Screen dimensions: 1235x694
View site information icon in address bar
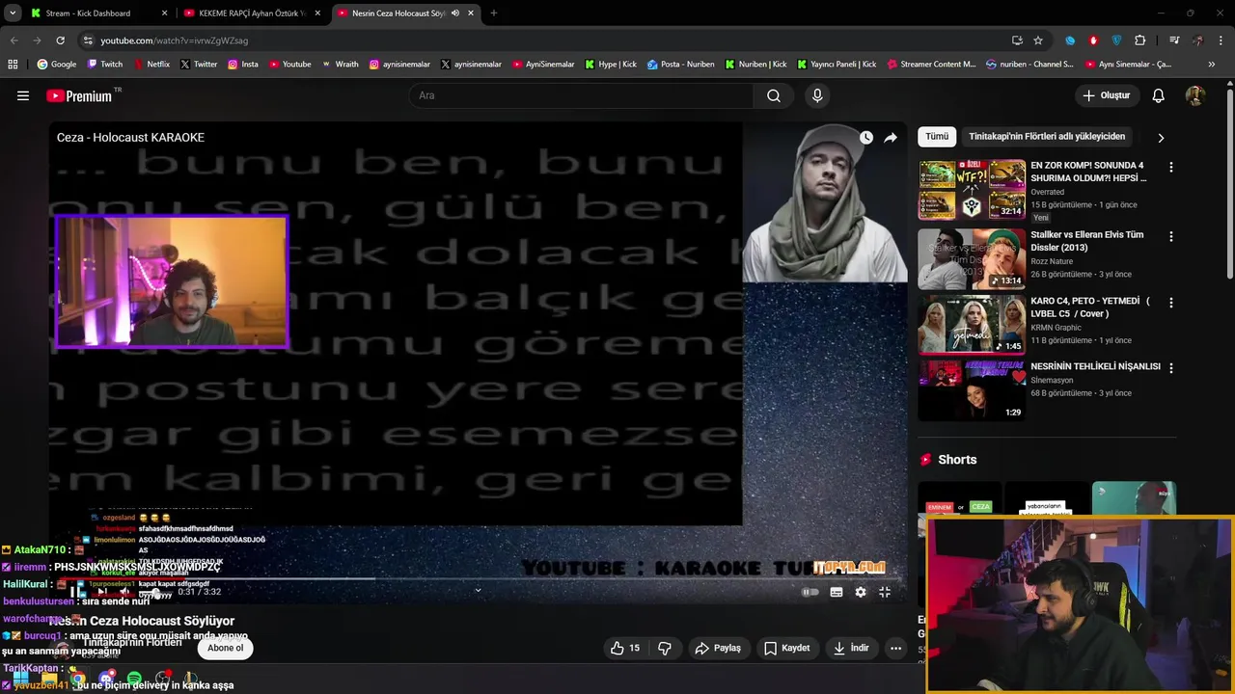coord(88,40)
